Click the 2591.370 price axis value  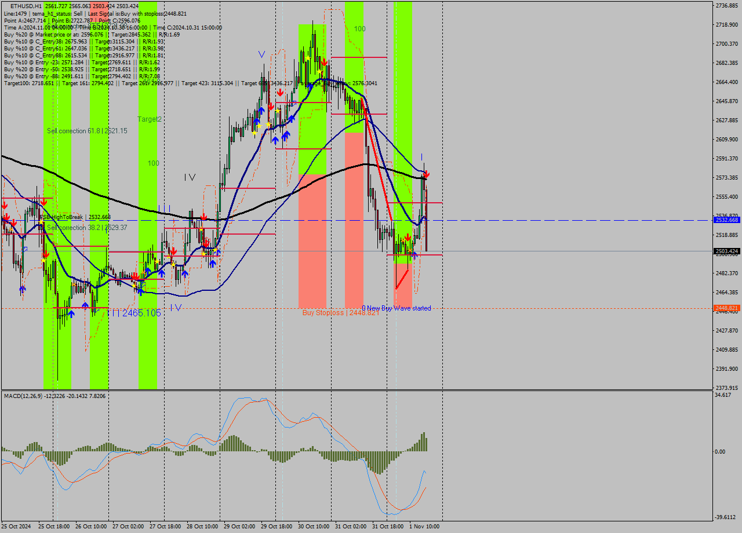pyautogui.click(x=727, y=158)
